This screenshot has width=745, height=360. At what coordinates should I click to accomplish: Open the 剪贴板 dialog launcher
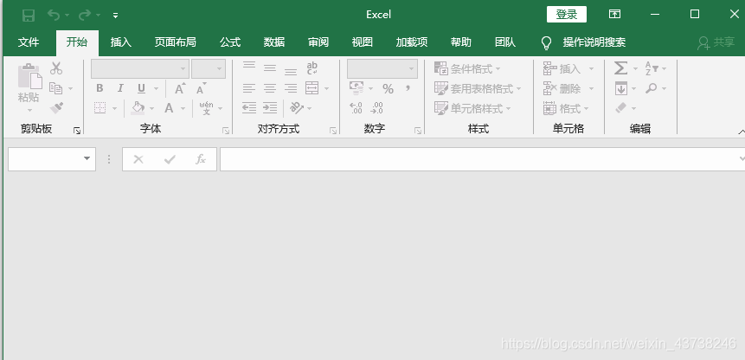click(x=77, y=131)
